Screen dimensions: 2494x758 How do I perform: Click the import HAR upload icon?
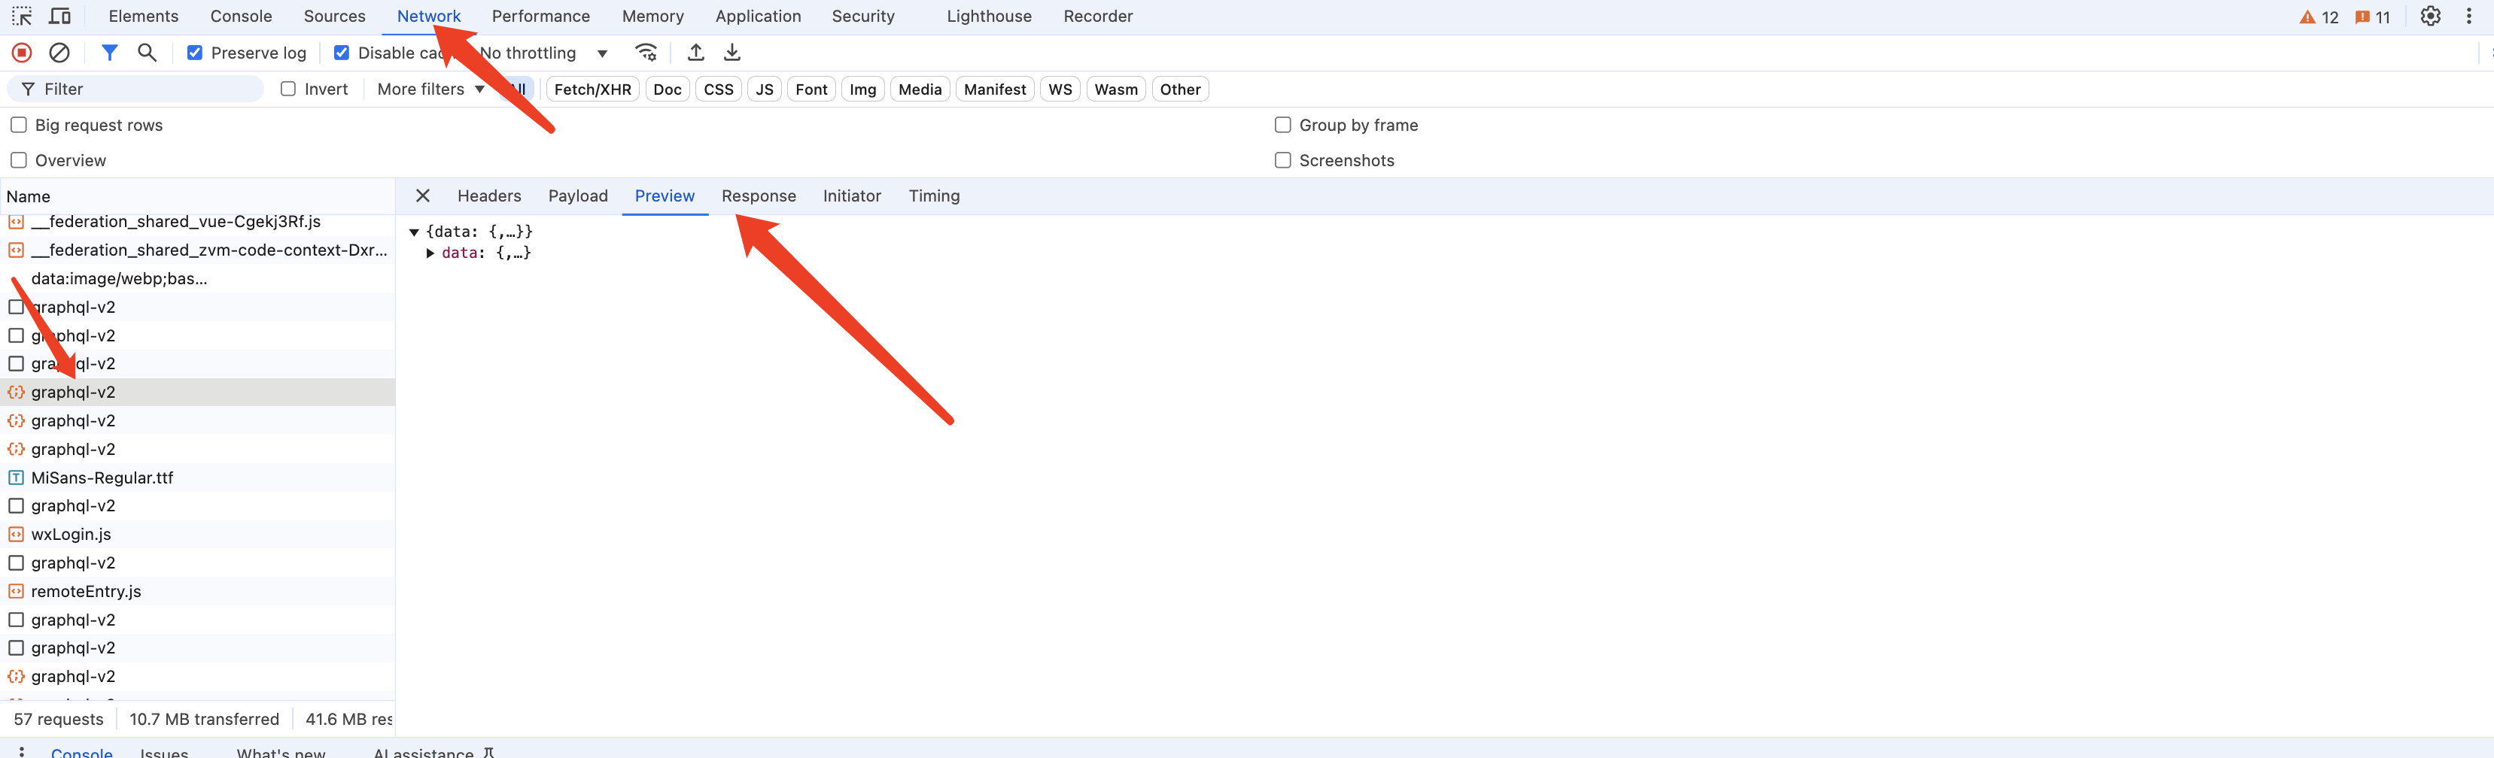(x=695, y=53)
